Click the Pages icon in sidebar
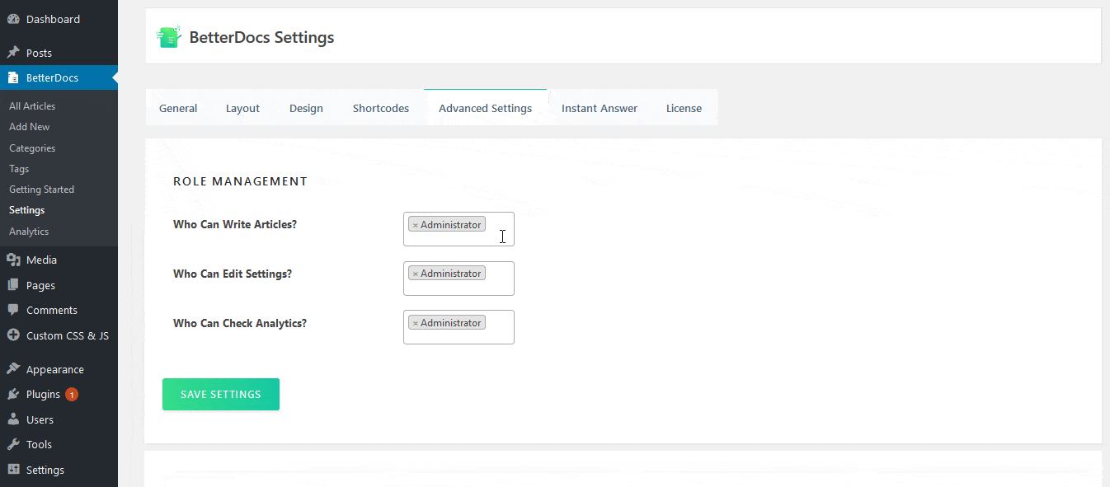This screenshot has width=1110, height=487. pos(13,285)
